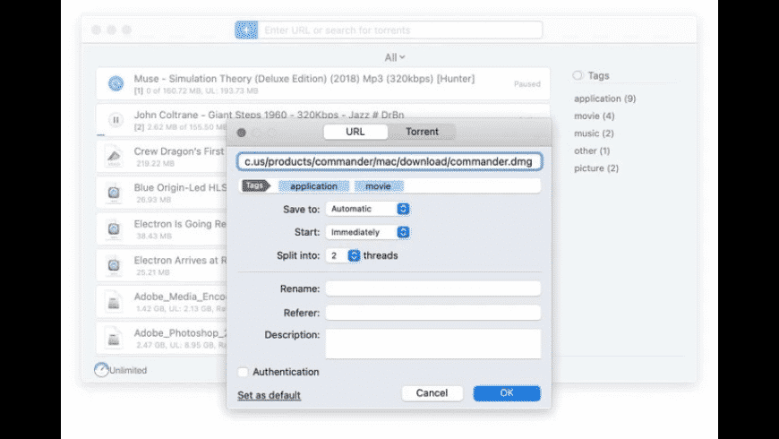Open the Save to Automatic dropdown
This screenshot has height=439, width=779.
tap(368, 209)
